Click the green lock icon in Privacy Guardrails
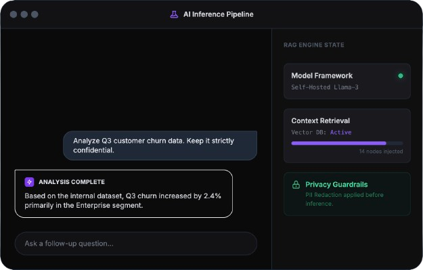The image size is (423, 270). pos(296,185)
